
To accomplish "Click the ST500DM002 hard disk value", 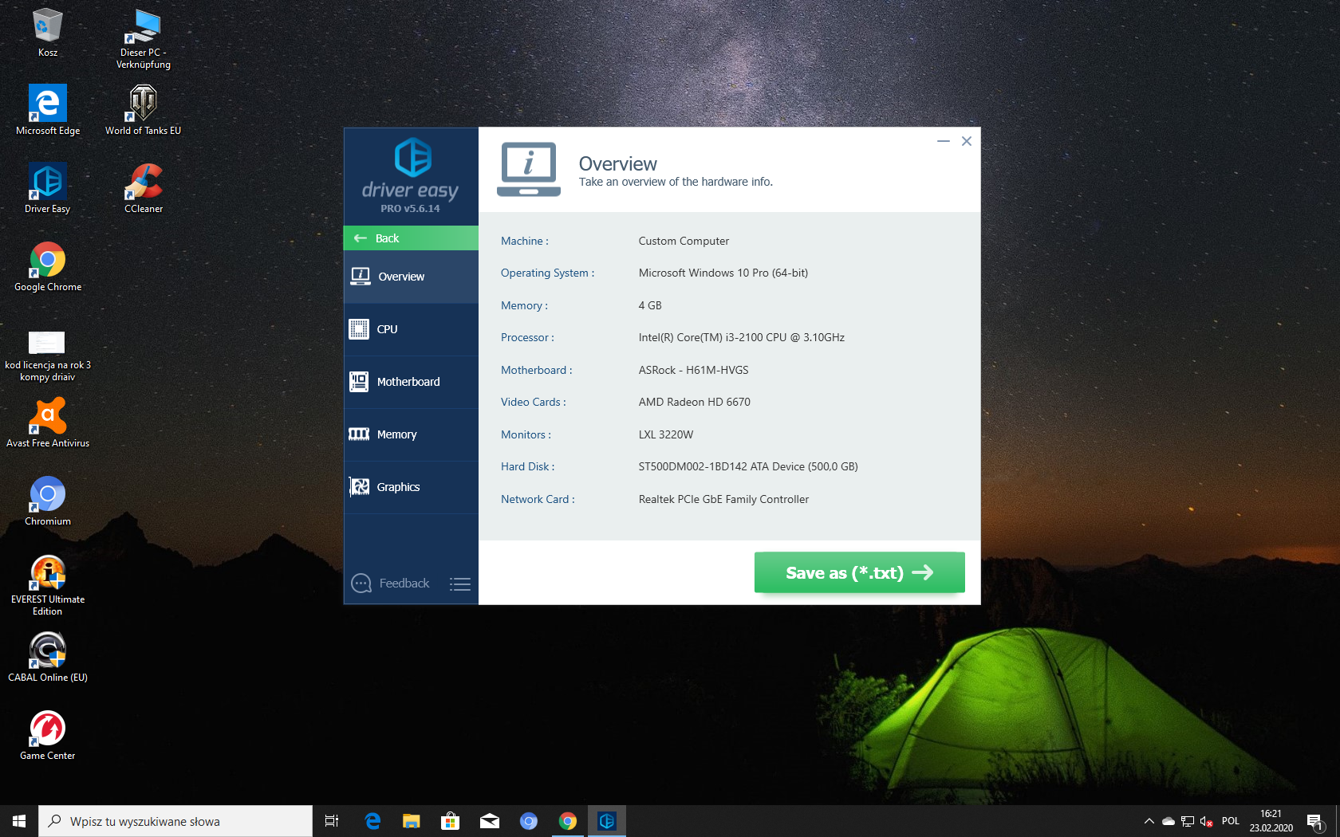I will [x=748, y=466].
